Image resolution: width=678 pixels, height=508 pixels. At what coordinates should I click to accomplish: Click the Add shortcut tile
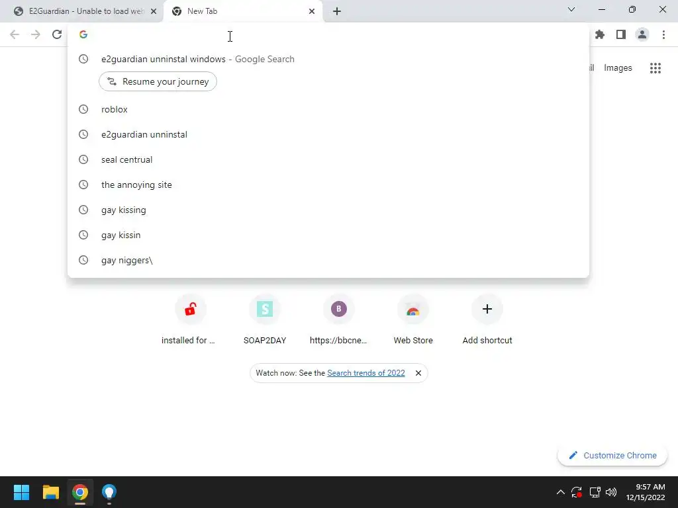coord(487,321)
